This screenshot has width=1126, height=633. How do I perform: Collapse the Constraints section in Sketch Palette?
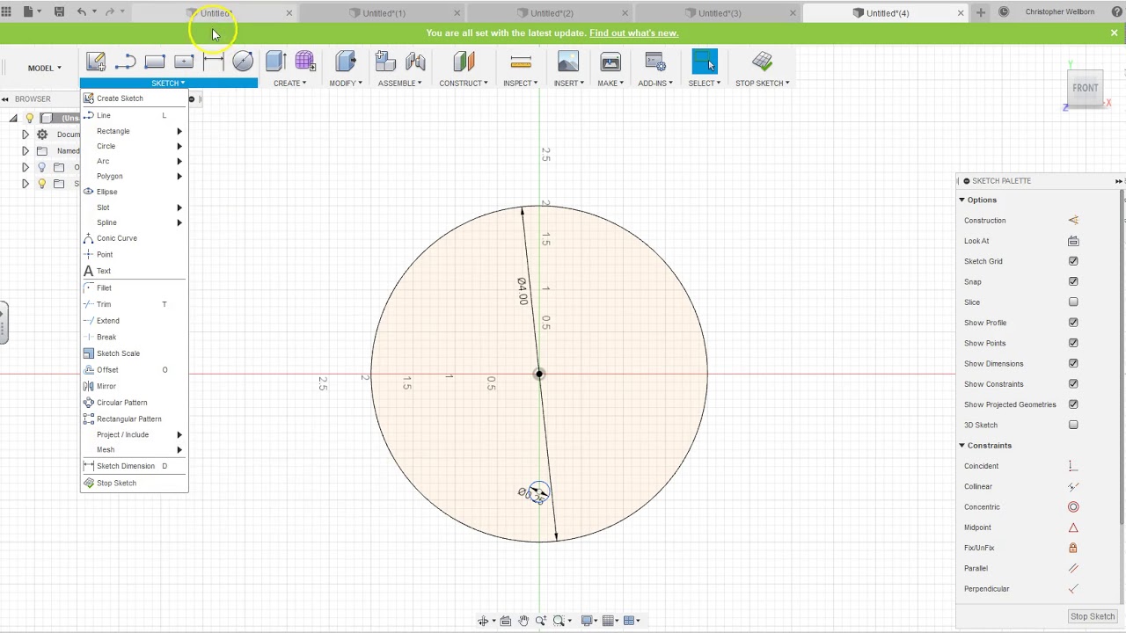pyautogui.click(x=962, y=446)
